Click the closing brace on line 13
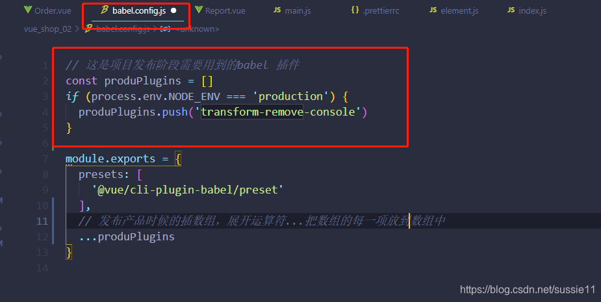The image size is (601, 302). pyautogui.click(x=69, y=253)
